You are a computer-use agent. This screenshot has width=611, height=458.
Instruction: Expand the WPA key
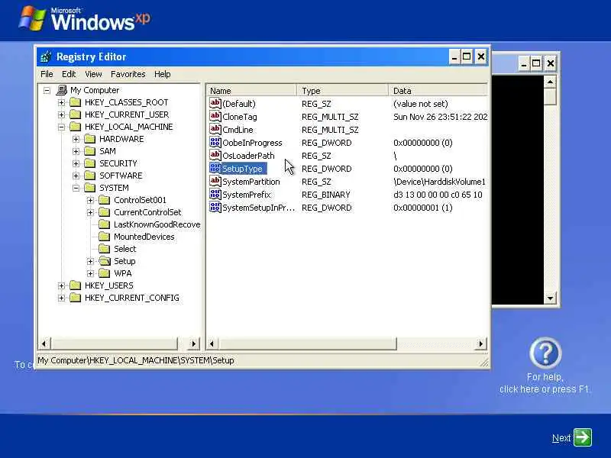(91, 274)
